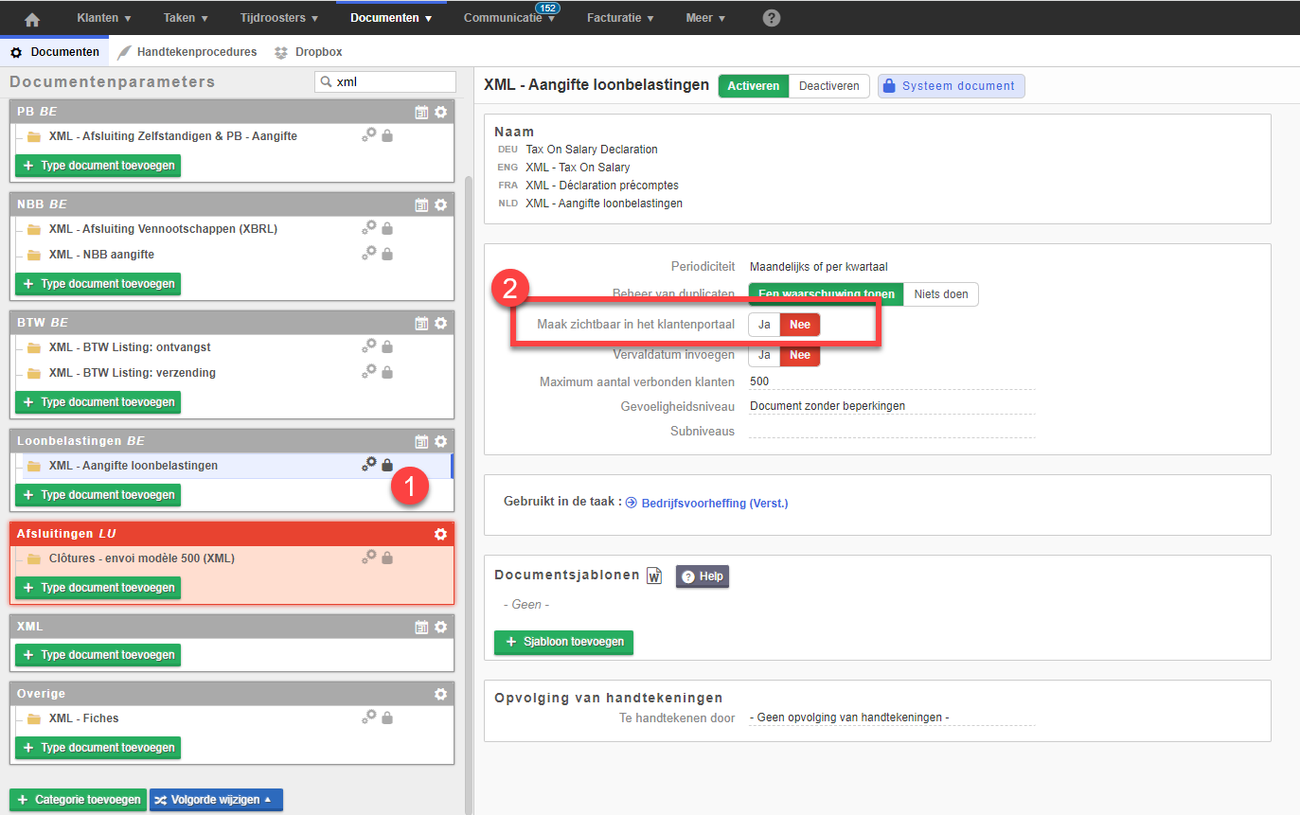Image resolution: width=1300 pixels, height=815 pixels.
Task: Open gear settings for BTW BE category
Action: [x=440, y=323]
